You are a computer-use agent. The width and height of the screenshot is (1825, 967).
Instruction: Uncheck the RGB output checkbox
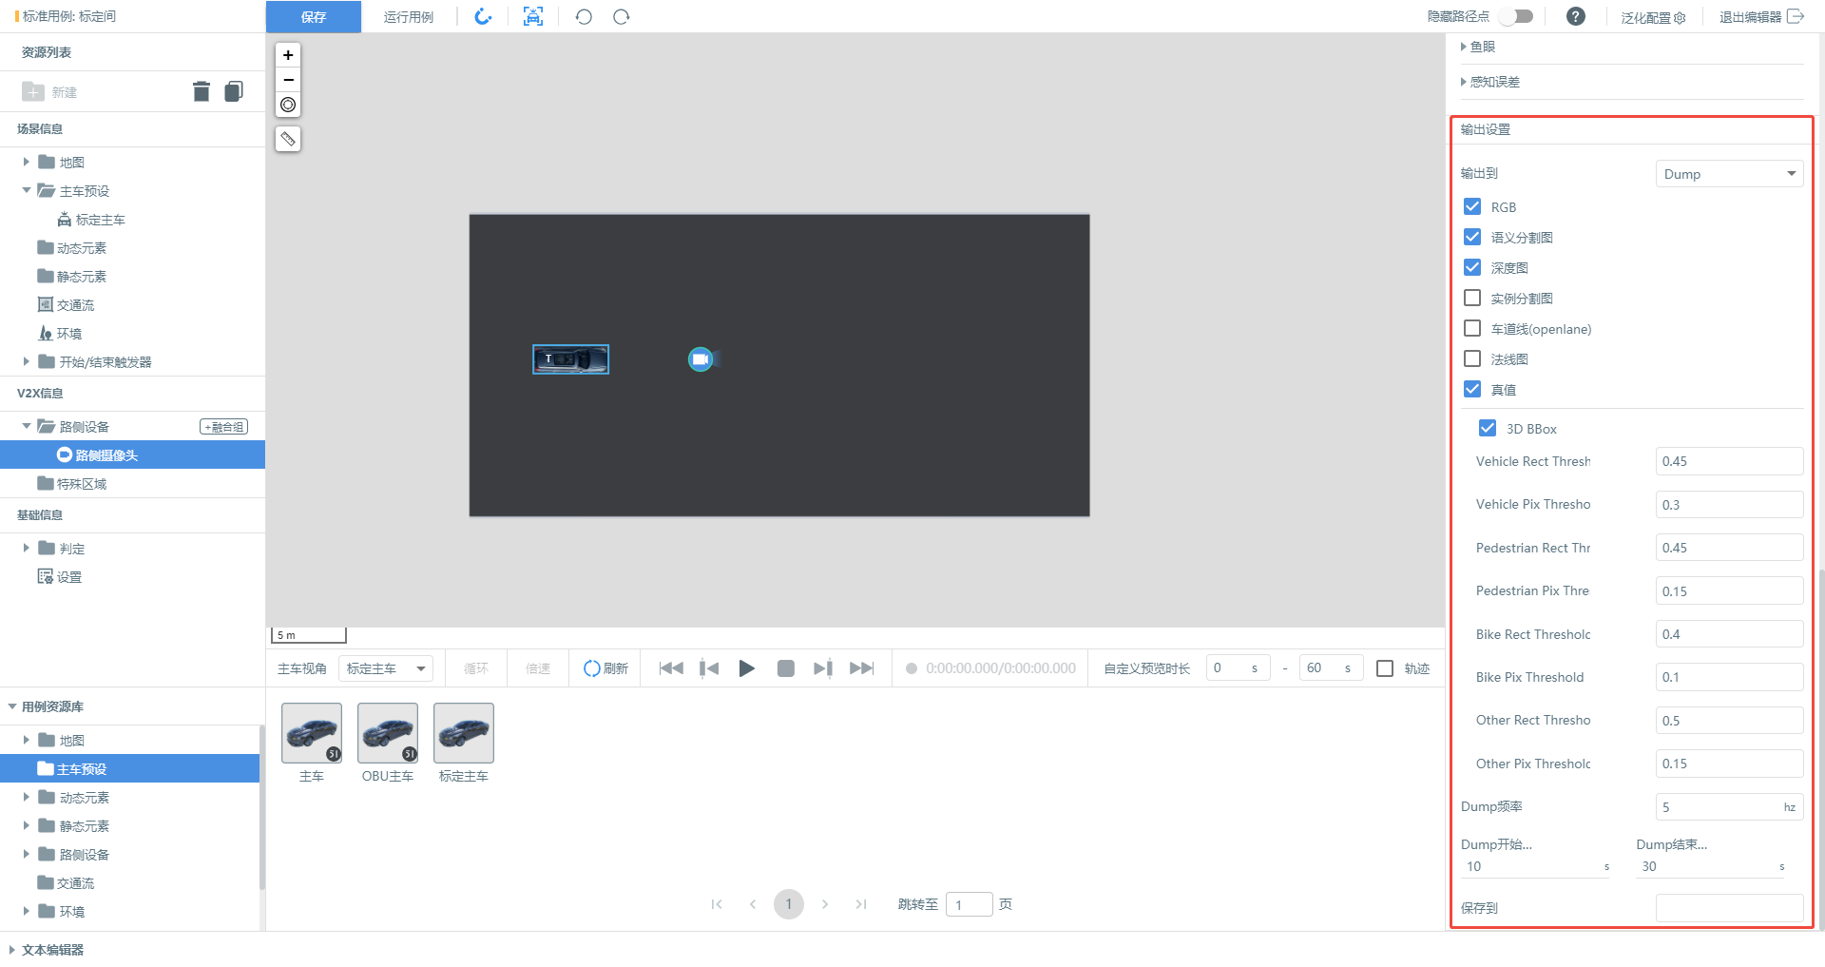(x=1472, y=206)
